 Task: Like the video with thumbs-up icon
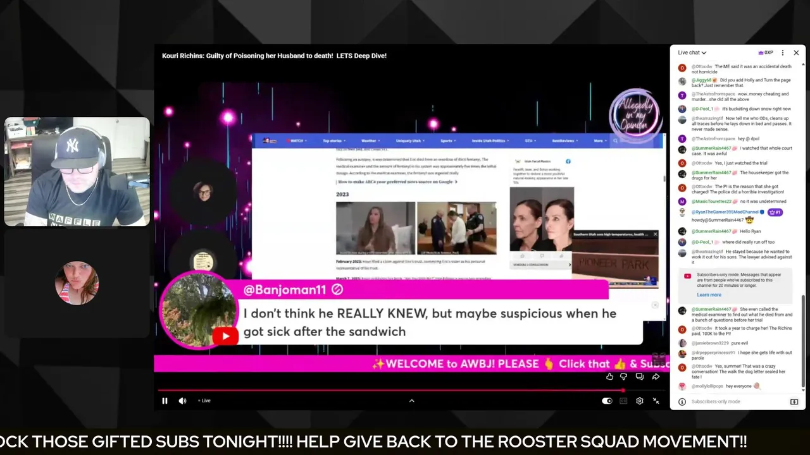tap(609, 377)
